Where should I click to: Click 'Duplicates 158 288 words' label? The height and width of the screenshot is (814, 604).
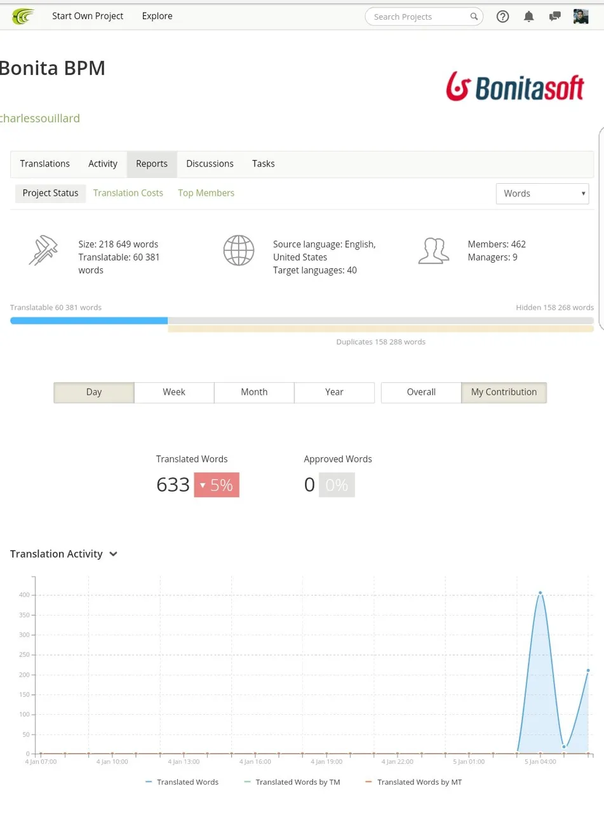(381, 341)
